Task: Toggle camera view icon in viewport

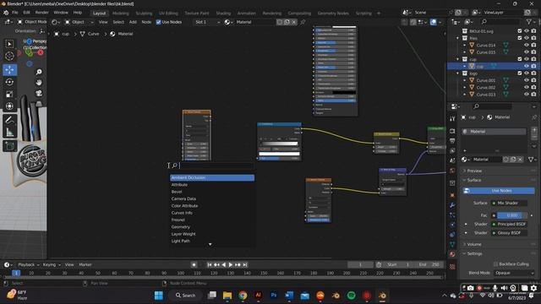Action: coord(39,93)
